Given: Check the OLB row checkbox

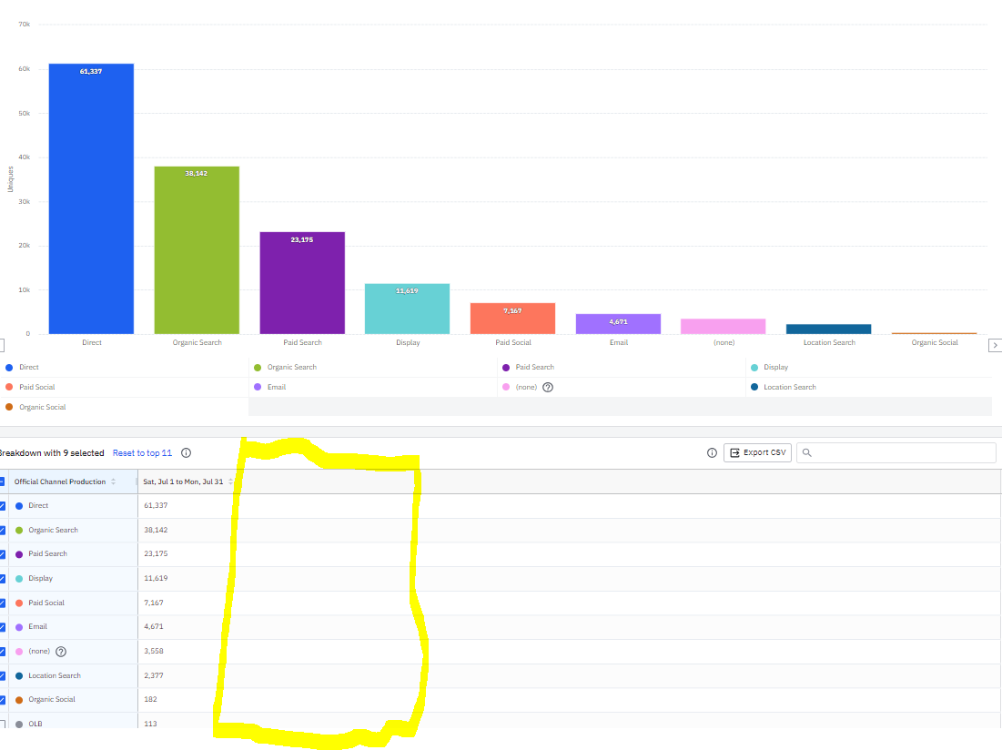Looking at the screenshot, I should coord(3,724).
